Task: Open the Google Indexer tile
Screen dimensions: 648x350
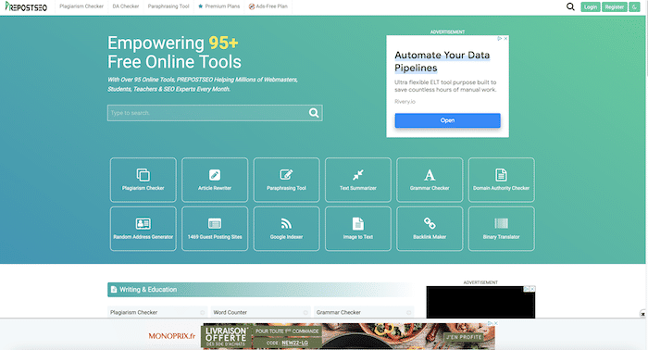Action: pyautogui.click(x=286, y=229)
